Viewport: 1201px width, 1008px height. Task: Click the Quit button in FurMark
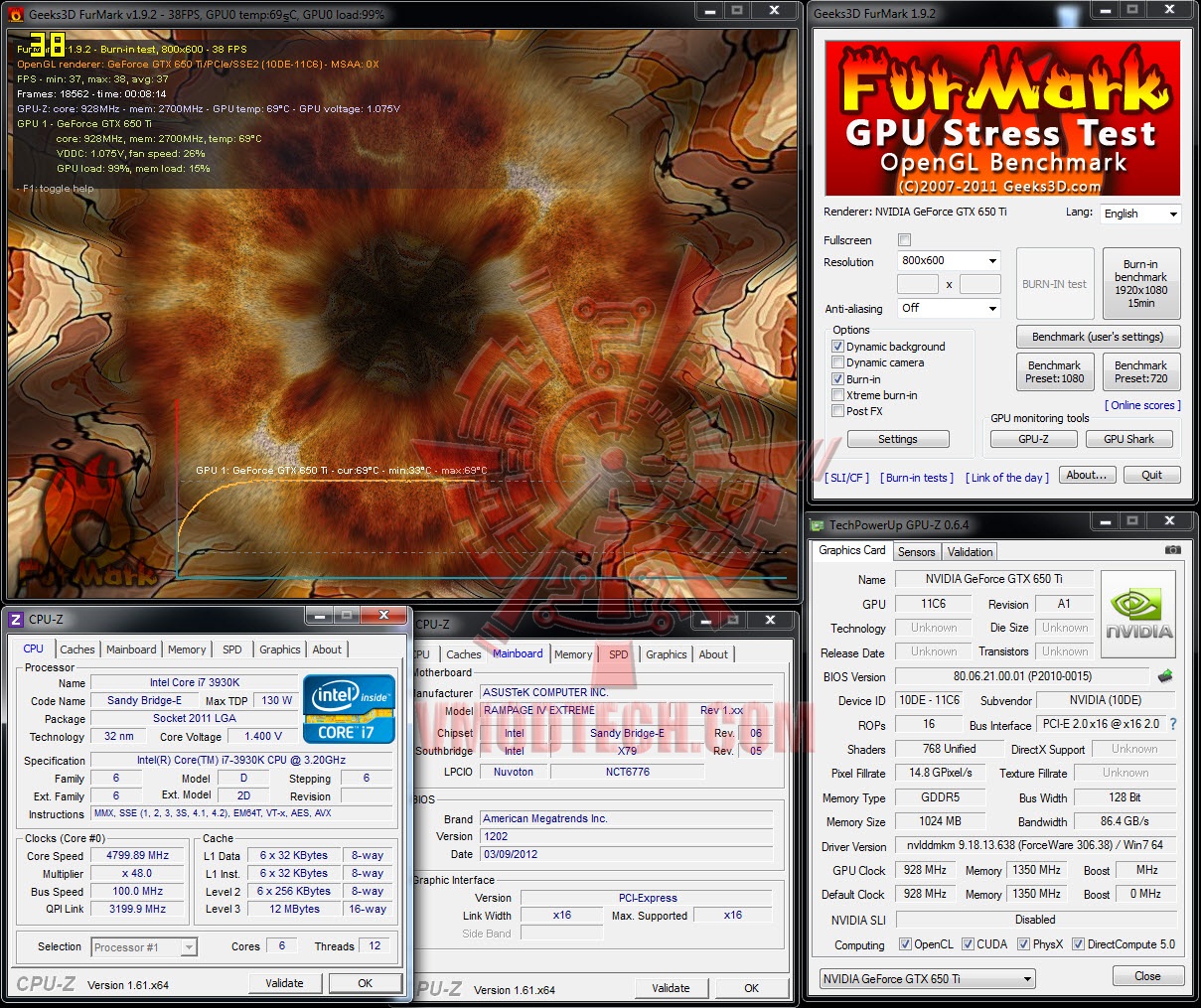(x=1151, y=475)
